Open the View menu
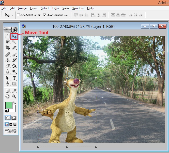The image size is (169, 153). [x=66, y=8]
